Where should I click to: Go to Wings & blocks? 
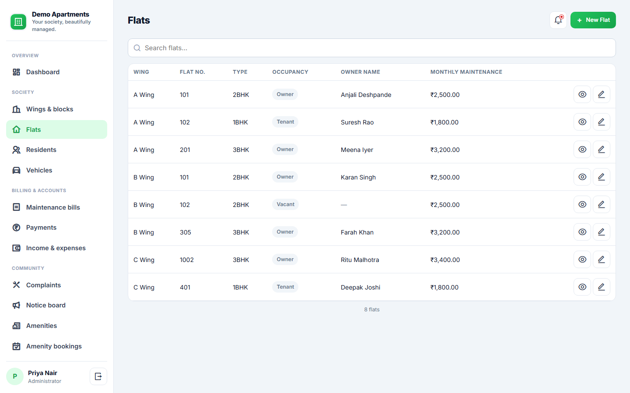[x=56, y=109]
